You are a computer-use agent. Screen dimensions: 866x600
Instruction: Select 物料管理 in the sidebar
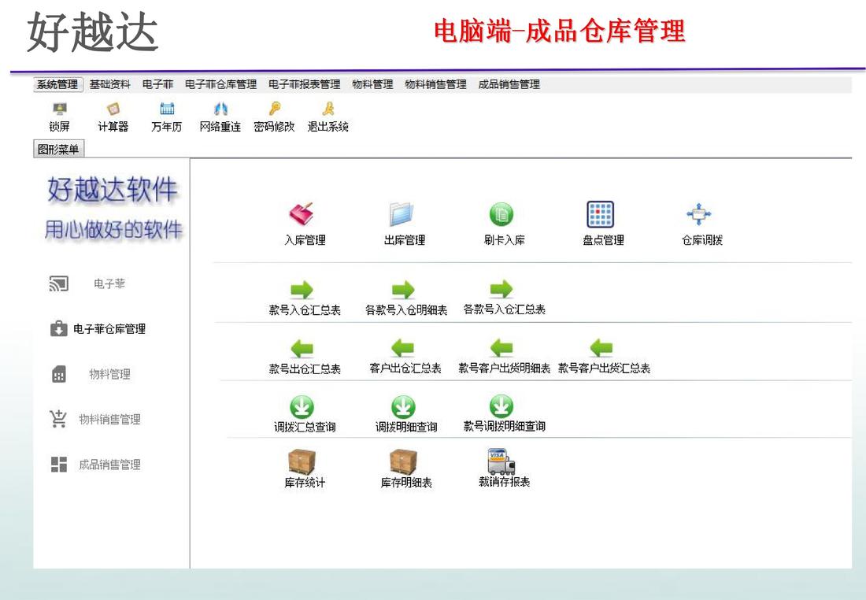[109, 375]
